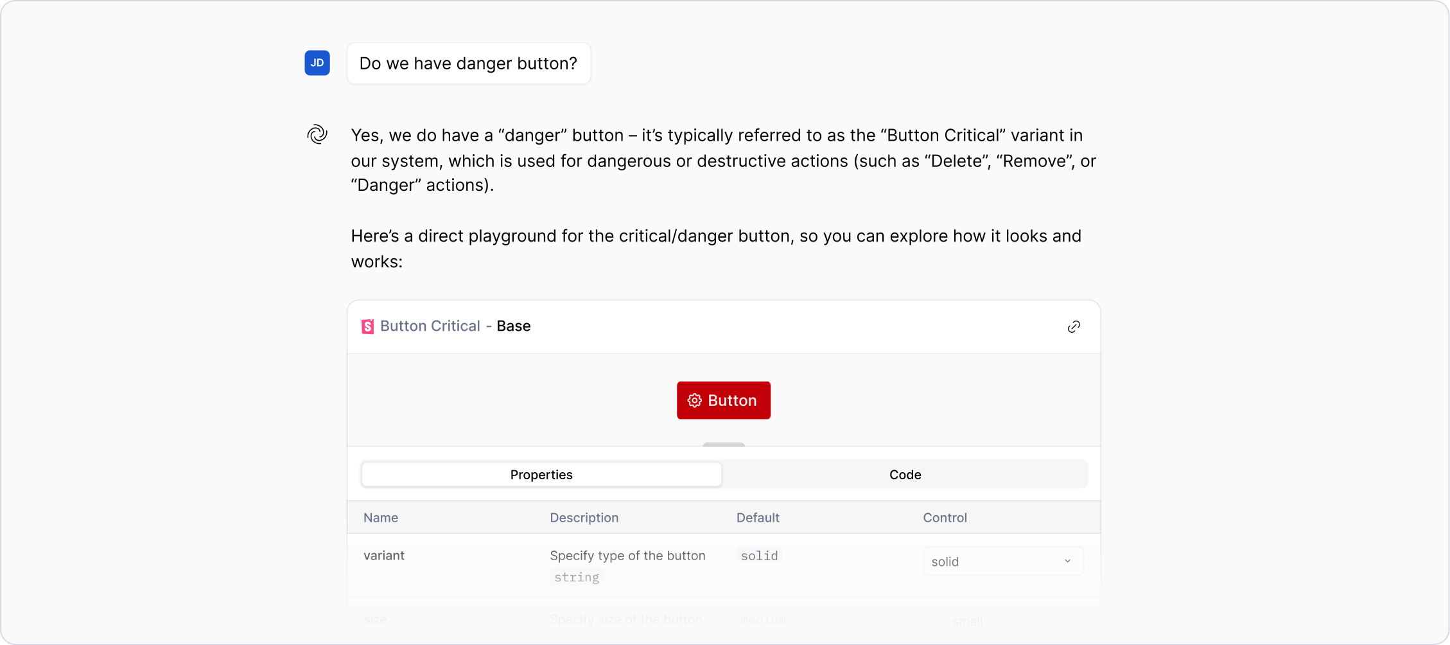Open the permalink chain icon on the playground card
The image size is (1450, 645).
point(1073,326)
